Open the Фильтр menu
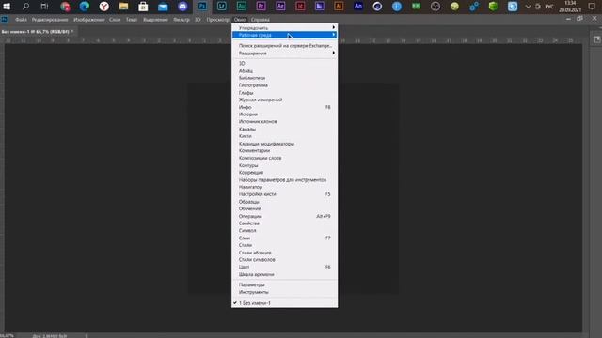602x338 pixels. (182, 20)
